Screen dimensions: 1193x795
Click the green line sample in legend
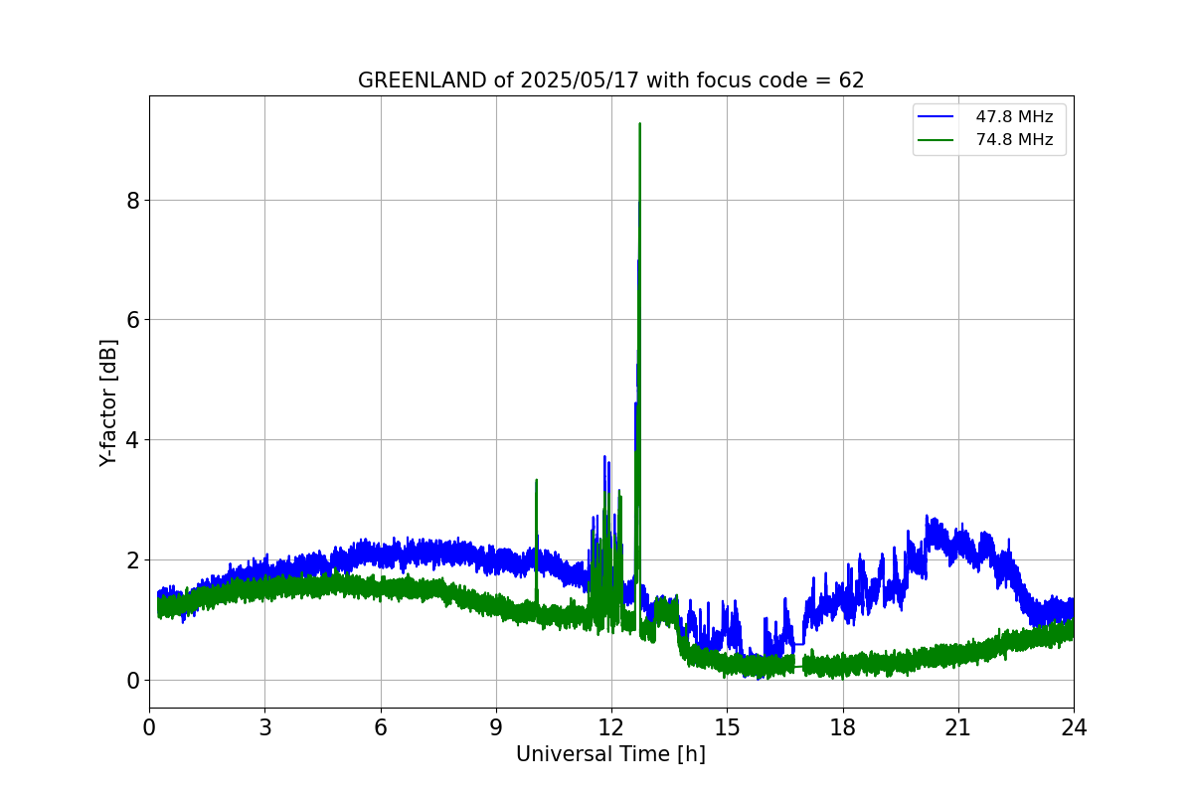936,140
